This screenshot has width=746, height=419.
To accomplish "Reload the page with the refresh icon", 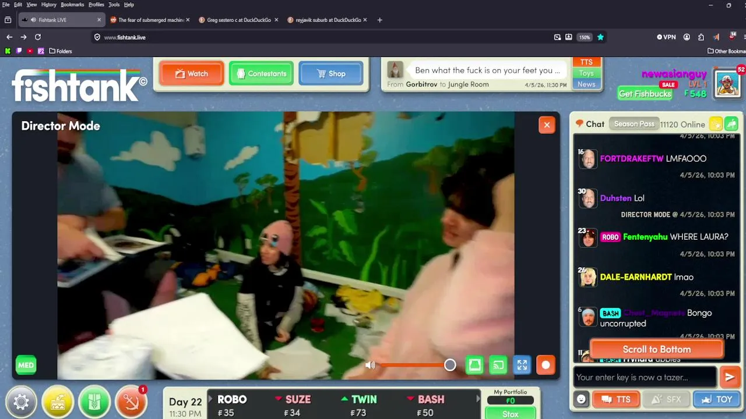I will (x=38, y=37).
